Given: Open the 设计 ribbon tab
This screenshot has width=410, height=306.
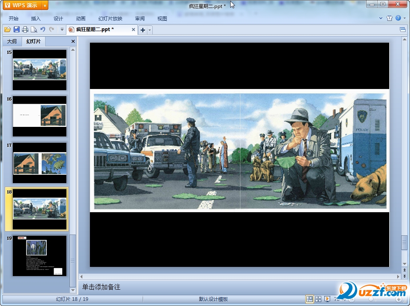Looking at the screenshot, I should pos(58,18).
